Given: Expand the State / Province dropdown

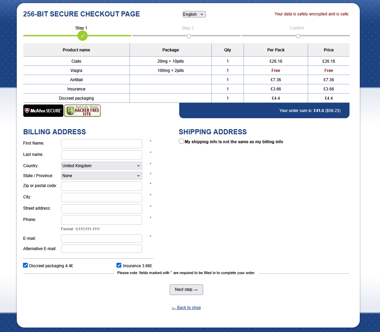Looking at the screenshot, I should click(x=101, y=176).
